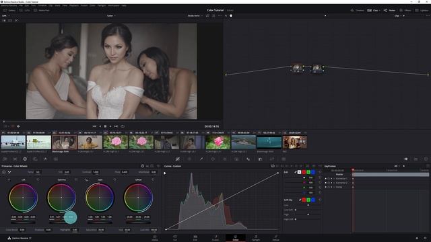Enable the red channel curve edit button
431x242 pixels.
(x=304, y=172)
